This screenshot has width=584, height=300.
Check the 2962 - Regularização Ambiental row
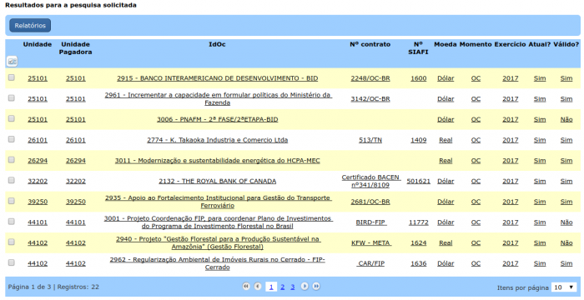tap(12, 262)
